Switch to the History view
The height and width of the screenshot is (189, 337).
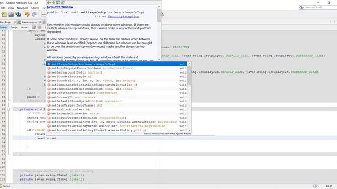(x=25, y=27)
